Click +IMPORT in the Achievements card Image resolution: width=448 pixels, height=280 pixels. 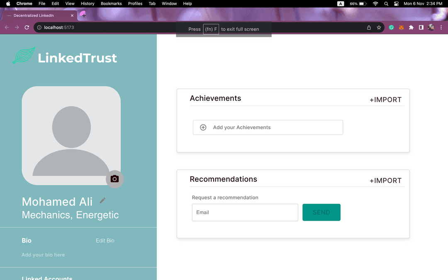pyautogui.click(x=385, y=100)
